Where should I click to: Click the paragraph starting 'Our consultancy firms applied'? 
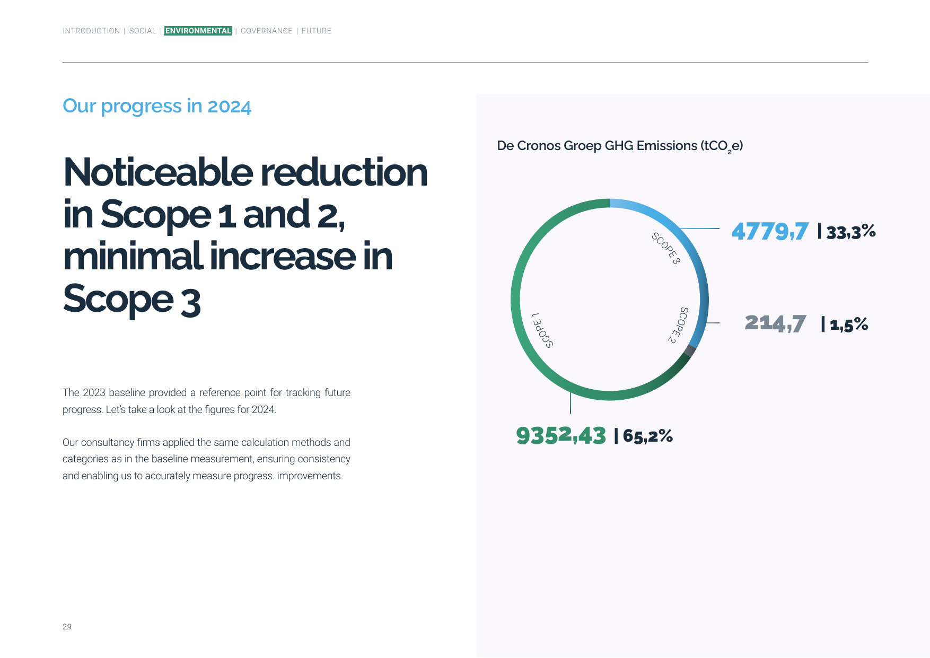pos(206,459)
